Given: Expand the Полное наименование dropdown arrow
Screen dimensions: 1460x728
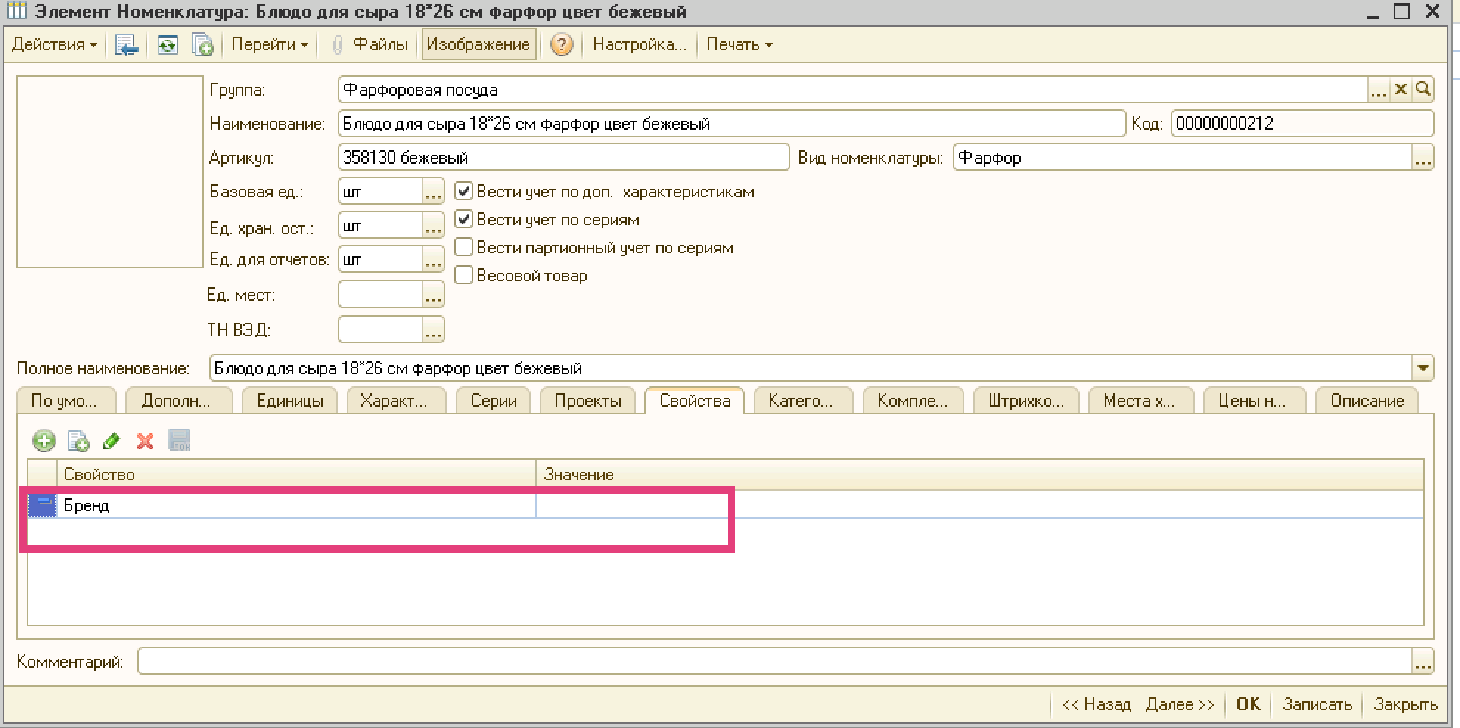Looking at the screenshot, I should (x=1422, y=368).
